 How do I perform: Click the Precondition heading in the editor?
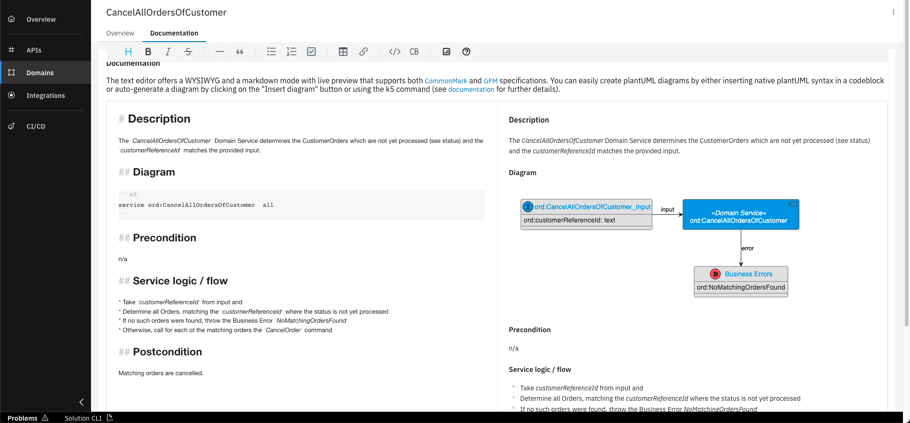[164, 238]
